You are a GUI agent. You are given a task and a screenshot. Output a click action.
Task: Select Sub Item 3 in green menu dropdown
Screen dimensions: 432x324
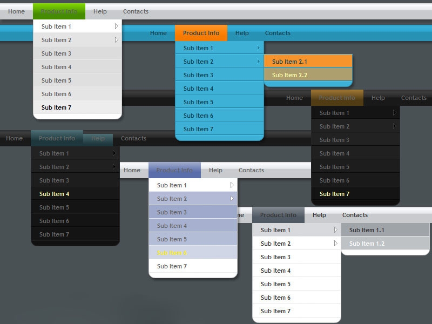77,53
